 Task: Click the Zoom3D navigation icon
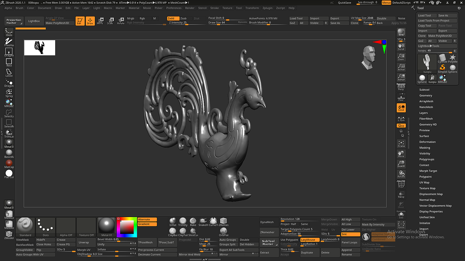click(x=401, y=164)
